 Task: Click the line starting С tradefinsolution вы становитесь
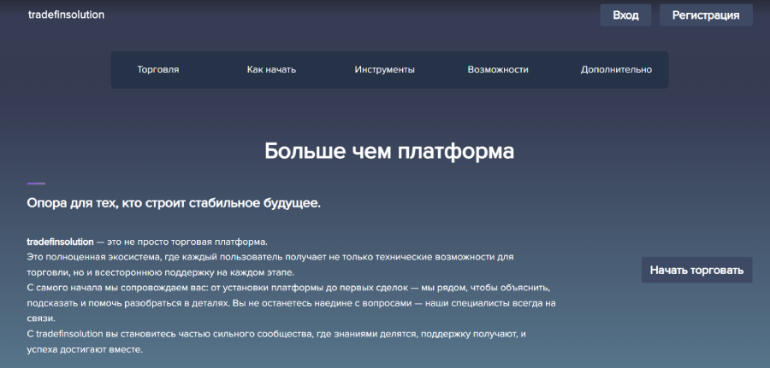click(x=276, y=334)
